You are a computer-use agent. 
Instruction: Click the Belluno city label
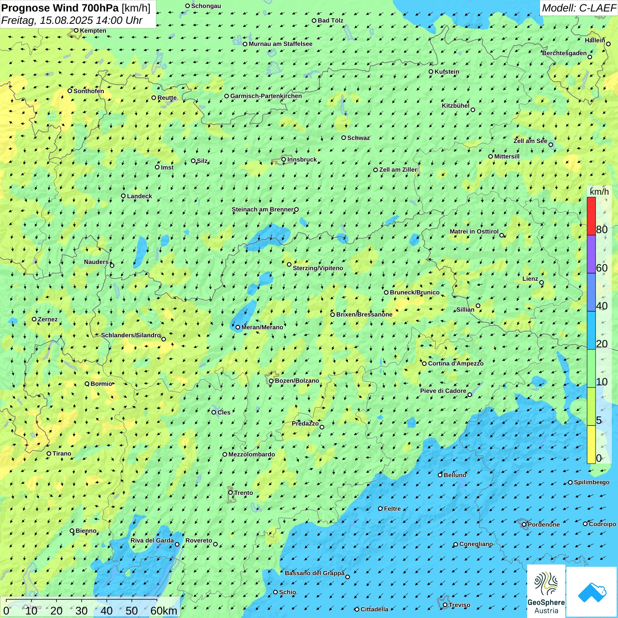click(455, 475)
